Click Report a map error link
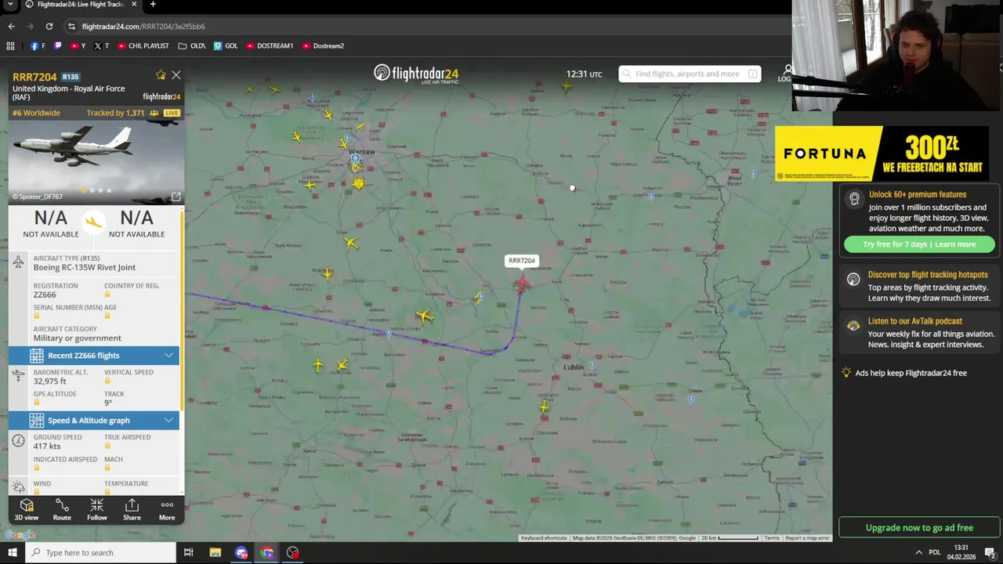Image resolution: width=1003 pixels, height=564 pixels. point(807,538)
